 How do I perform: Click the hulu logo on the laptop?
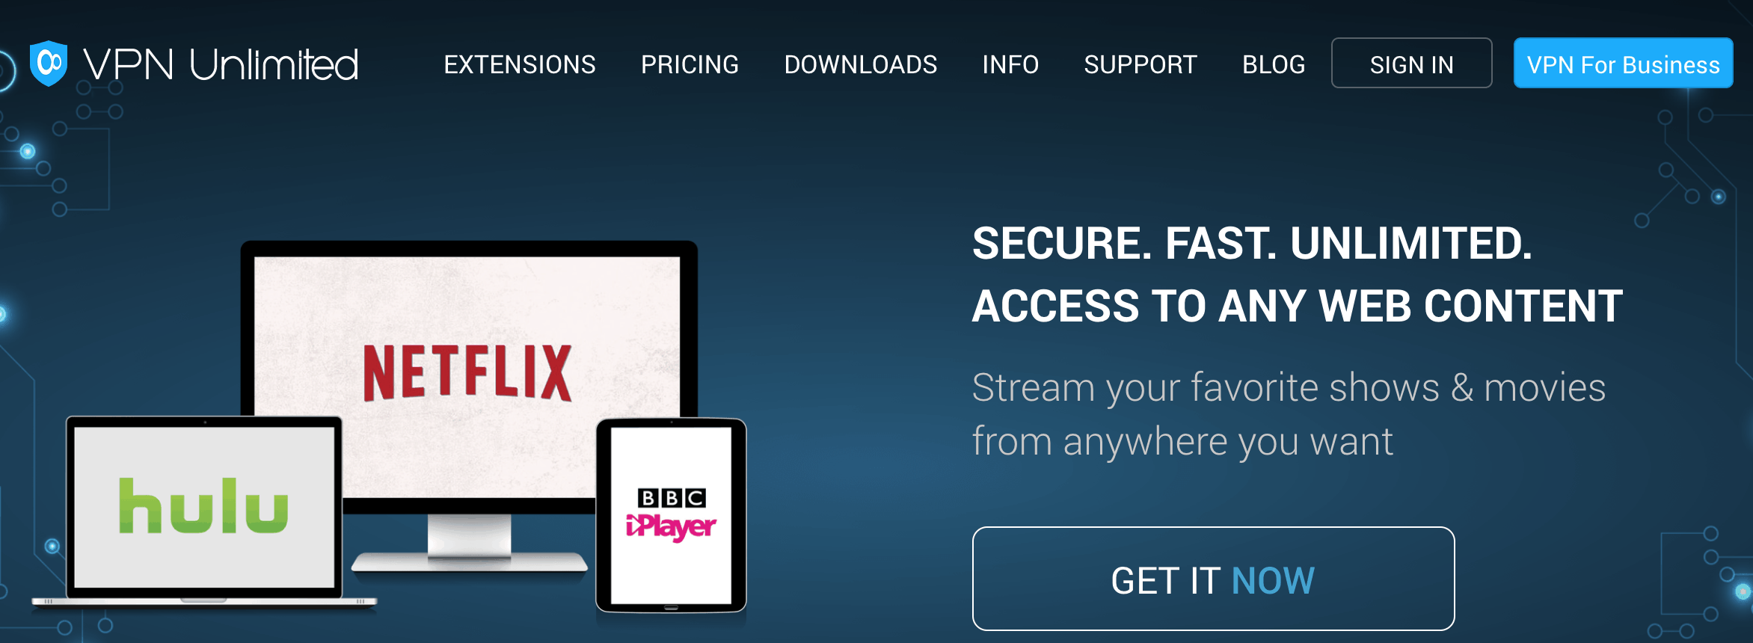tap(203, 506)
